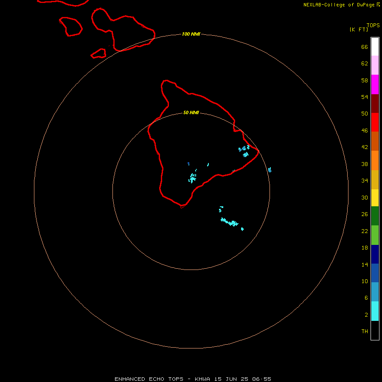The height and width of the screenshot is (382, 382).
Task: Click the 06:55 timestamp in caption
Action: 261,379
